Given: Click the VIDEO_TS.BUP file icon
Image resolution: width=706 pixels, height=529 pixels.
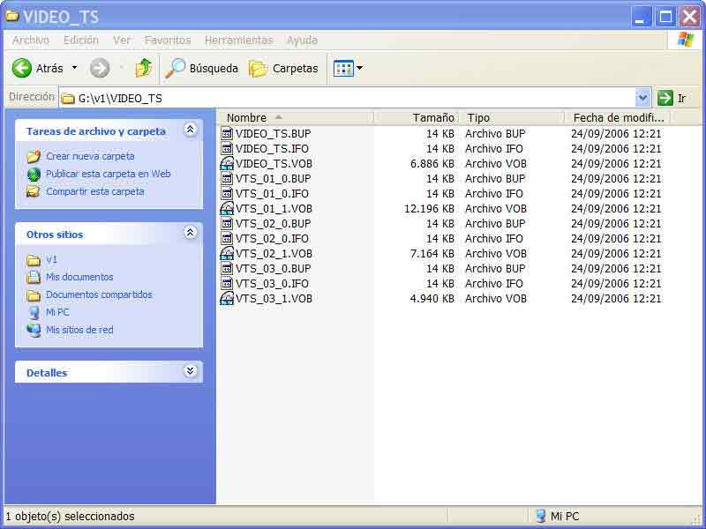Looking at the screenshot, I should [228, 134].
